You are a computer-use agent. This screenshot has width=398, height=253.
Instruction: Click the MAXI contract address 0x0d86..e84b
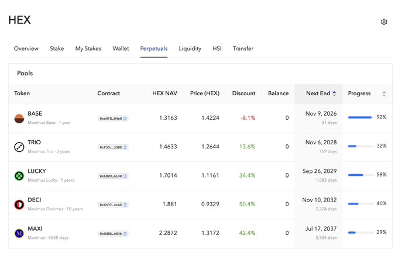[x=111, y=234]
